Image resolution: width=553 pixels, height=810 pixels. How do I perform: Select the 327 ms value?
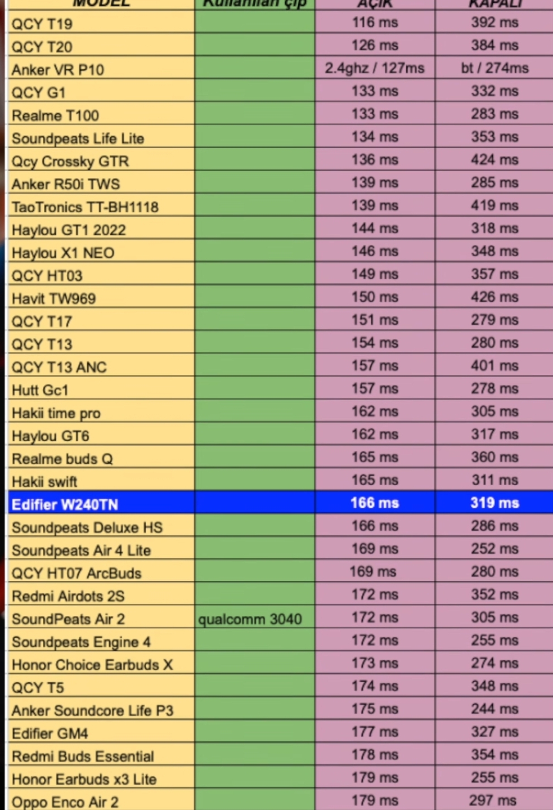pos(494,732)
